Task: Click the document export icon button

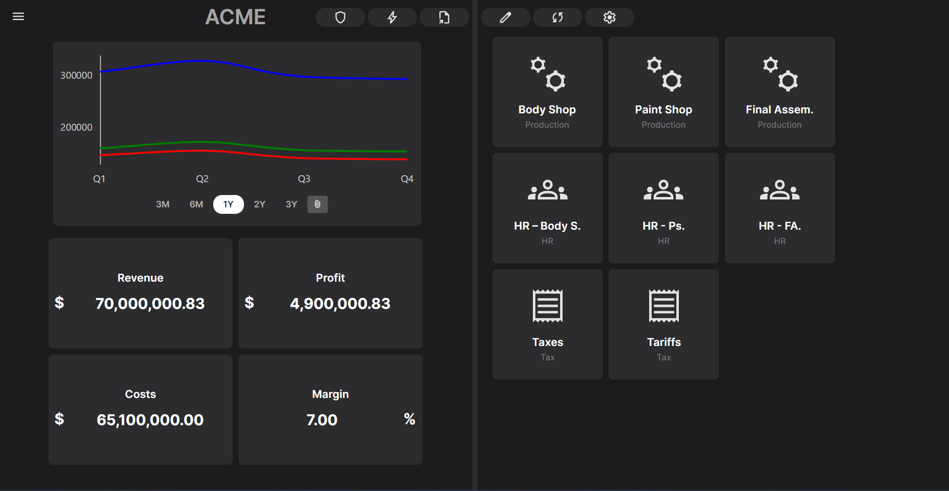Action: (x=444, y=18)
